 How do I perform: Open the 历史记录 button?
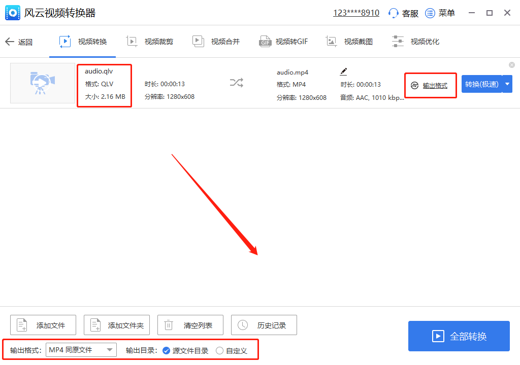point(264,325)
